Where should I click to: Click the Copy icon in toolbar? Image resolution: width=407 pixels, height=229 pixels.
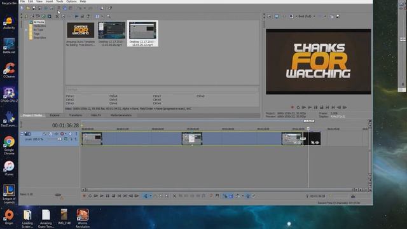tap(65, 8)
